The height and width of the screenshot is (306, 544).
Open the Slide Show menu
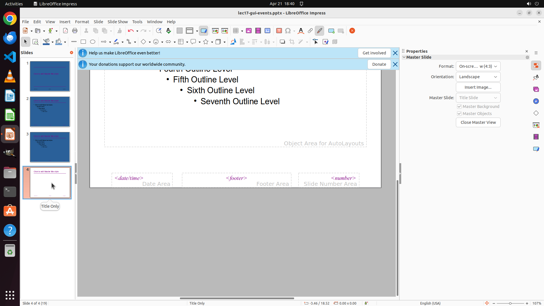click(118, 22)
